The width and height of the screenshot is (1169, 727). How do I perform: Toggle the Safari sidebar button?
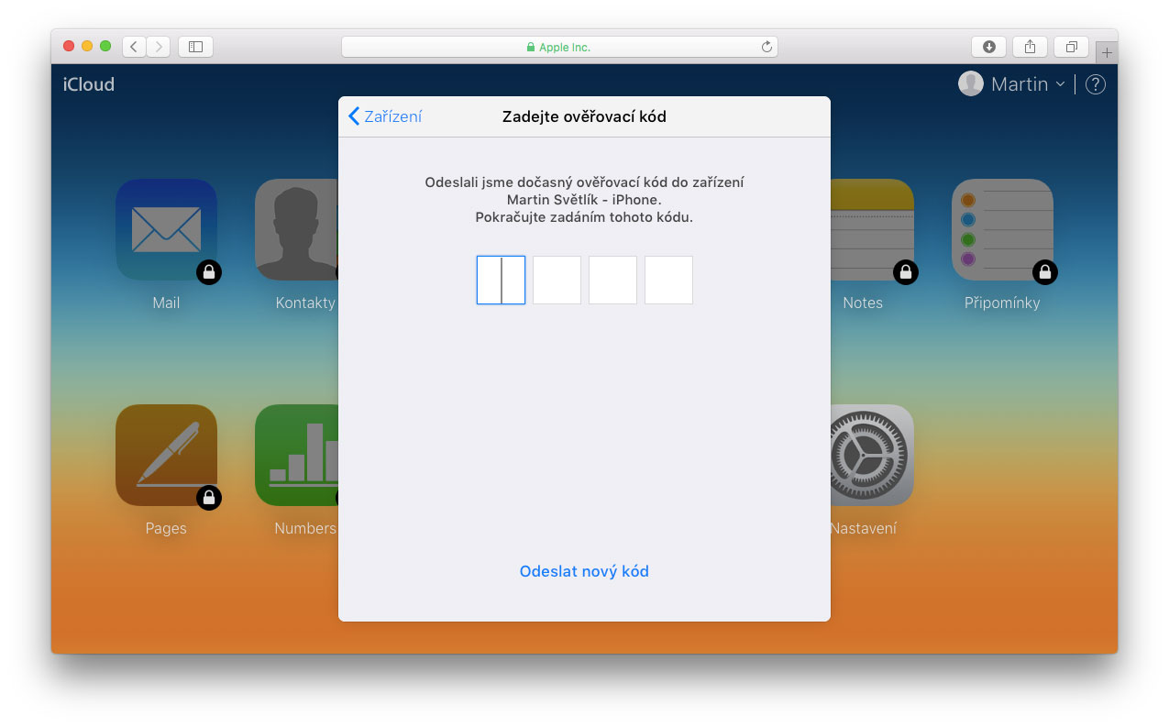point(195,47)
